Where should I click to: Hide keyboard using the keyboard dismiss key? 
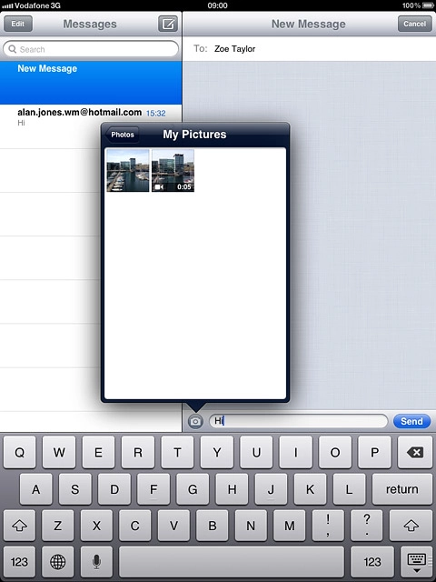(416, 562)
